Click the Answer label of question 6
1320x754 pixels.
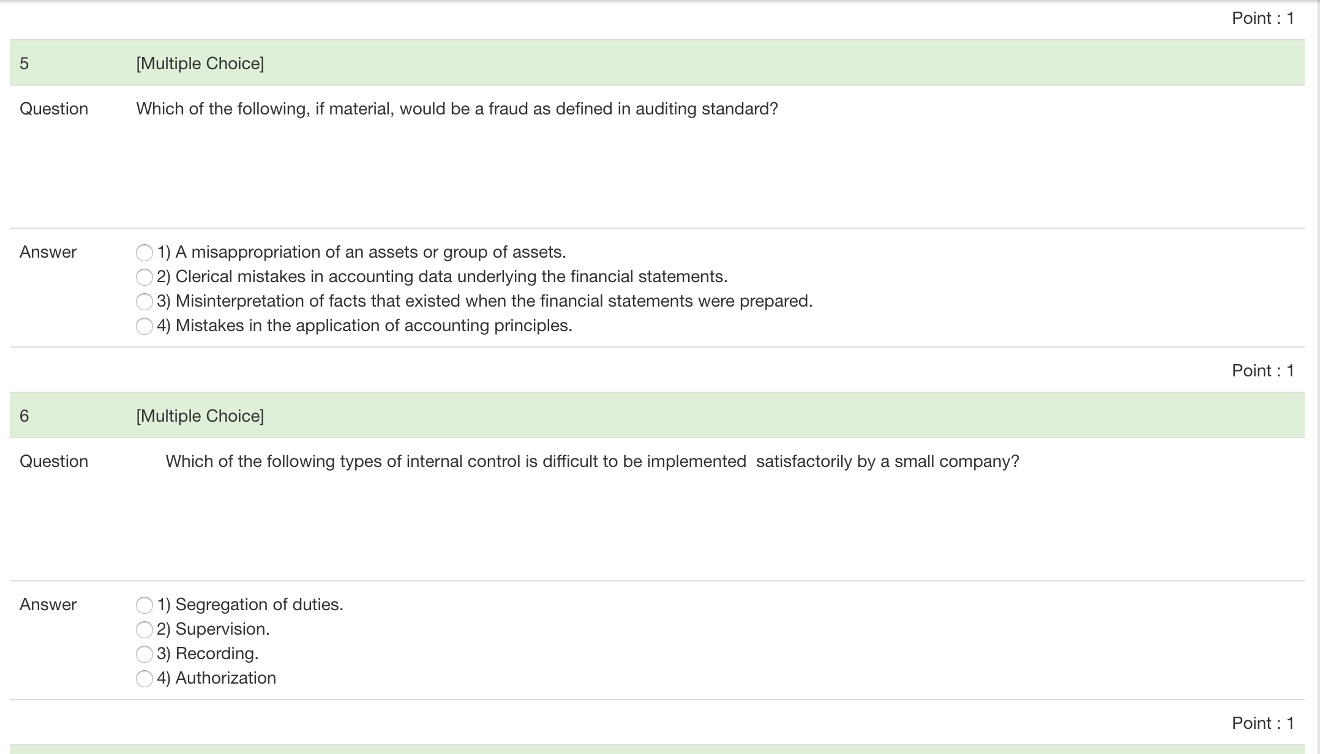(x=47, y=605)
